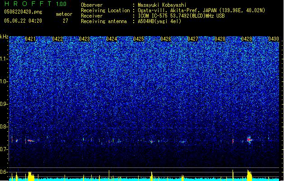Click the 0427 time marker

(x=193, y=39)
